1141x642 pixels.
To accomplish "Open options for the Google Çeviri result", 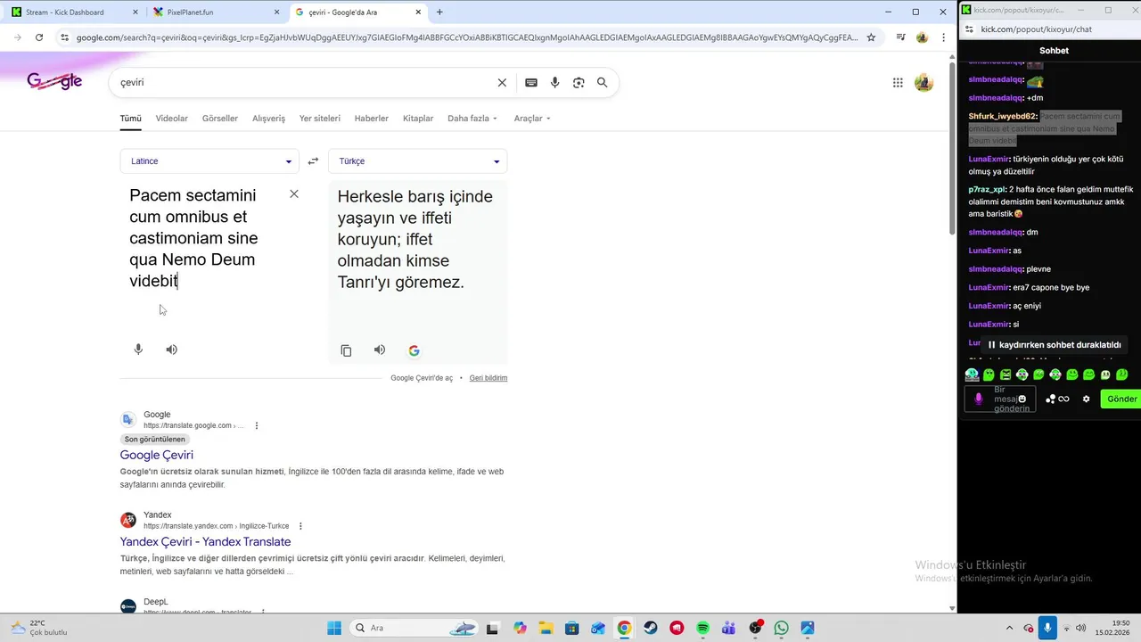I will click(x=257, y=425).
